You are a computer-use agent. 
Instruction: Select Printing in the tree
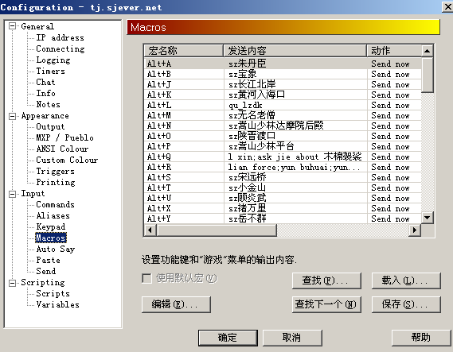click(56, 182)
